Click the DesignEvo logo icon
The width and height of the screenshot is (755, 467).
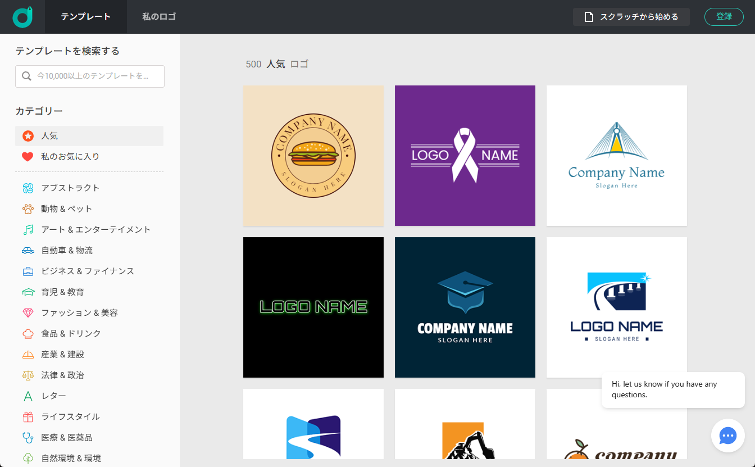22,17
